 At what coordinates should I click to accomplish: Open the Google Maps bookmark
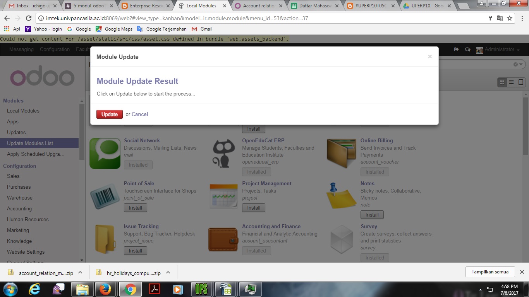[114, 29]
